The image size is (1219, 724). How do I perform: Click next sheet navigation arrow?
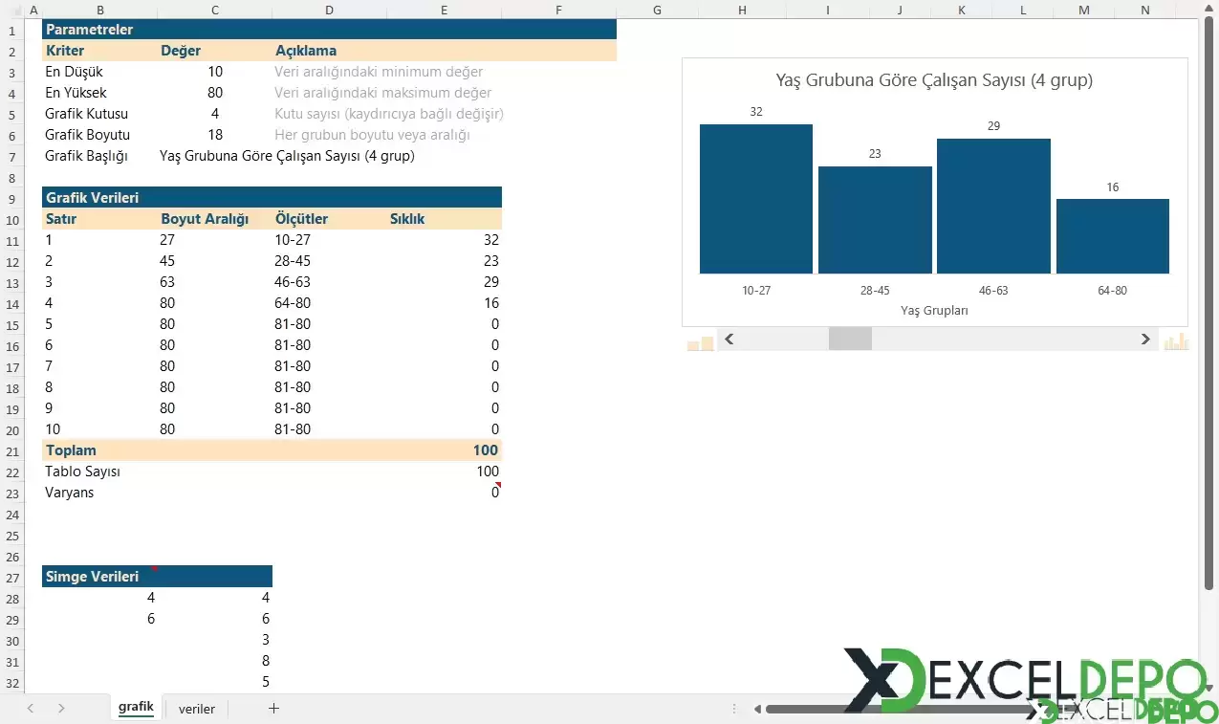pyautogui.click(x=61, y=709)
